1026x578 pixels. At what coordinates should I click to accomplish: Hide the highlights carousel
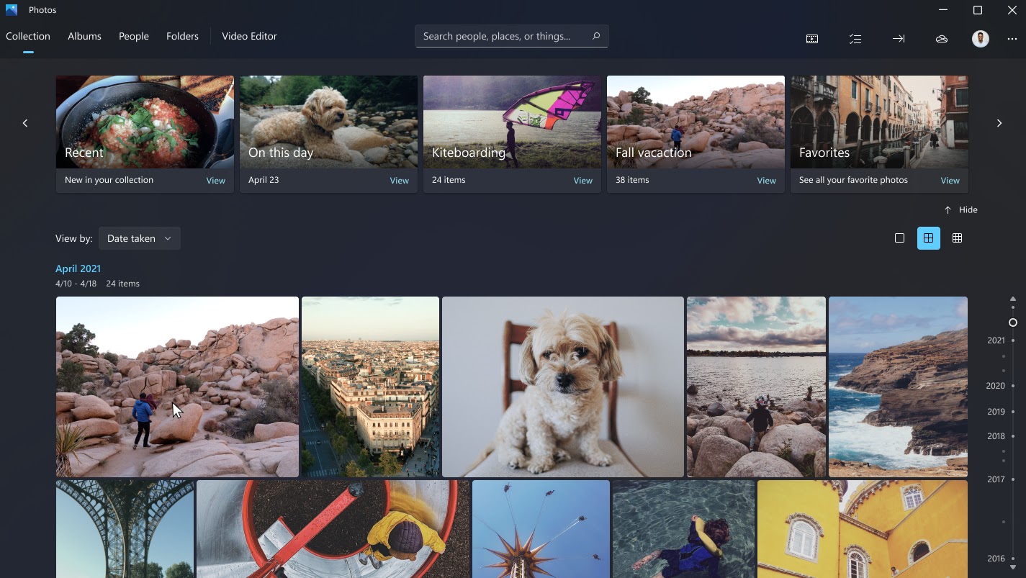960,210
